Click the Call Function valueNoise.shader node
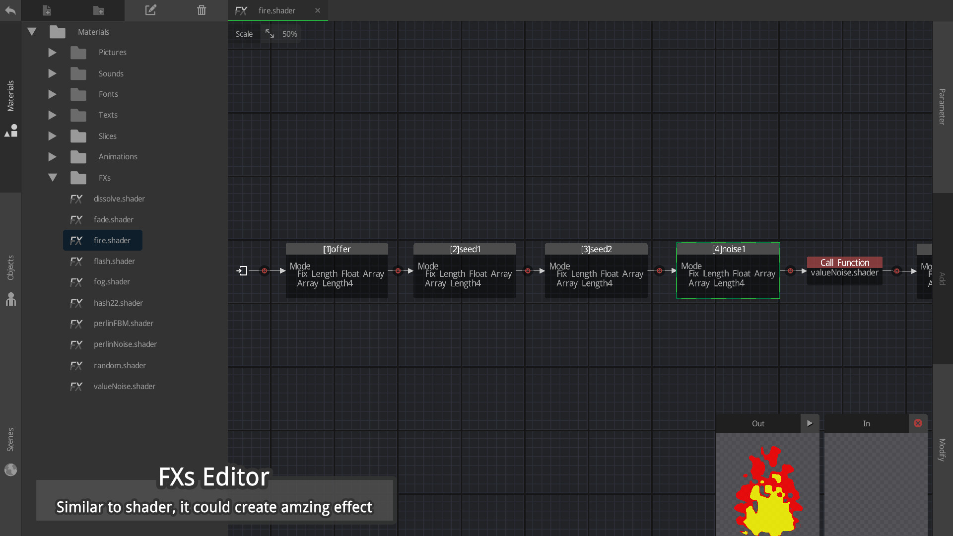953x536 pixels. [x=844, y=268]
